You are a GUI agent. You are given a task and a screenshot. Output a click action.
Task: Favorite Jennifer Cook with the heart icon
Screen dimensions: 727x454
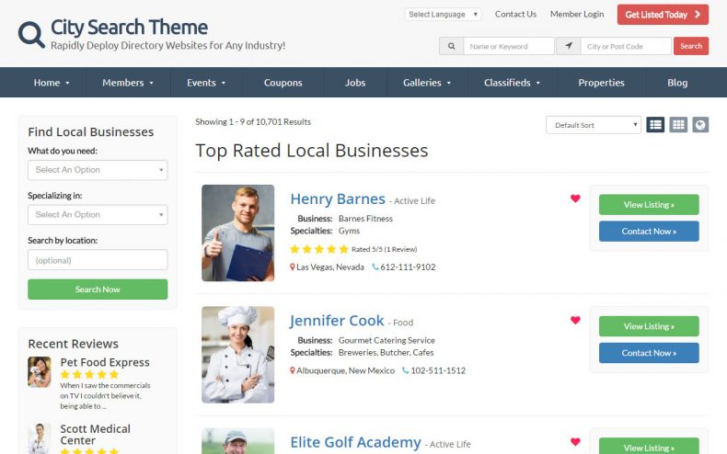575,320
